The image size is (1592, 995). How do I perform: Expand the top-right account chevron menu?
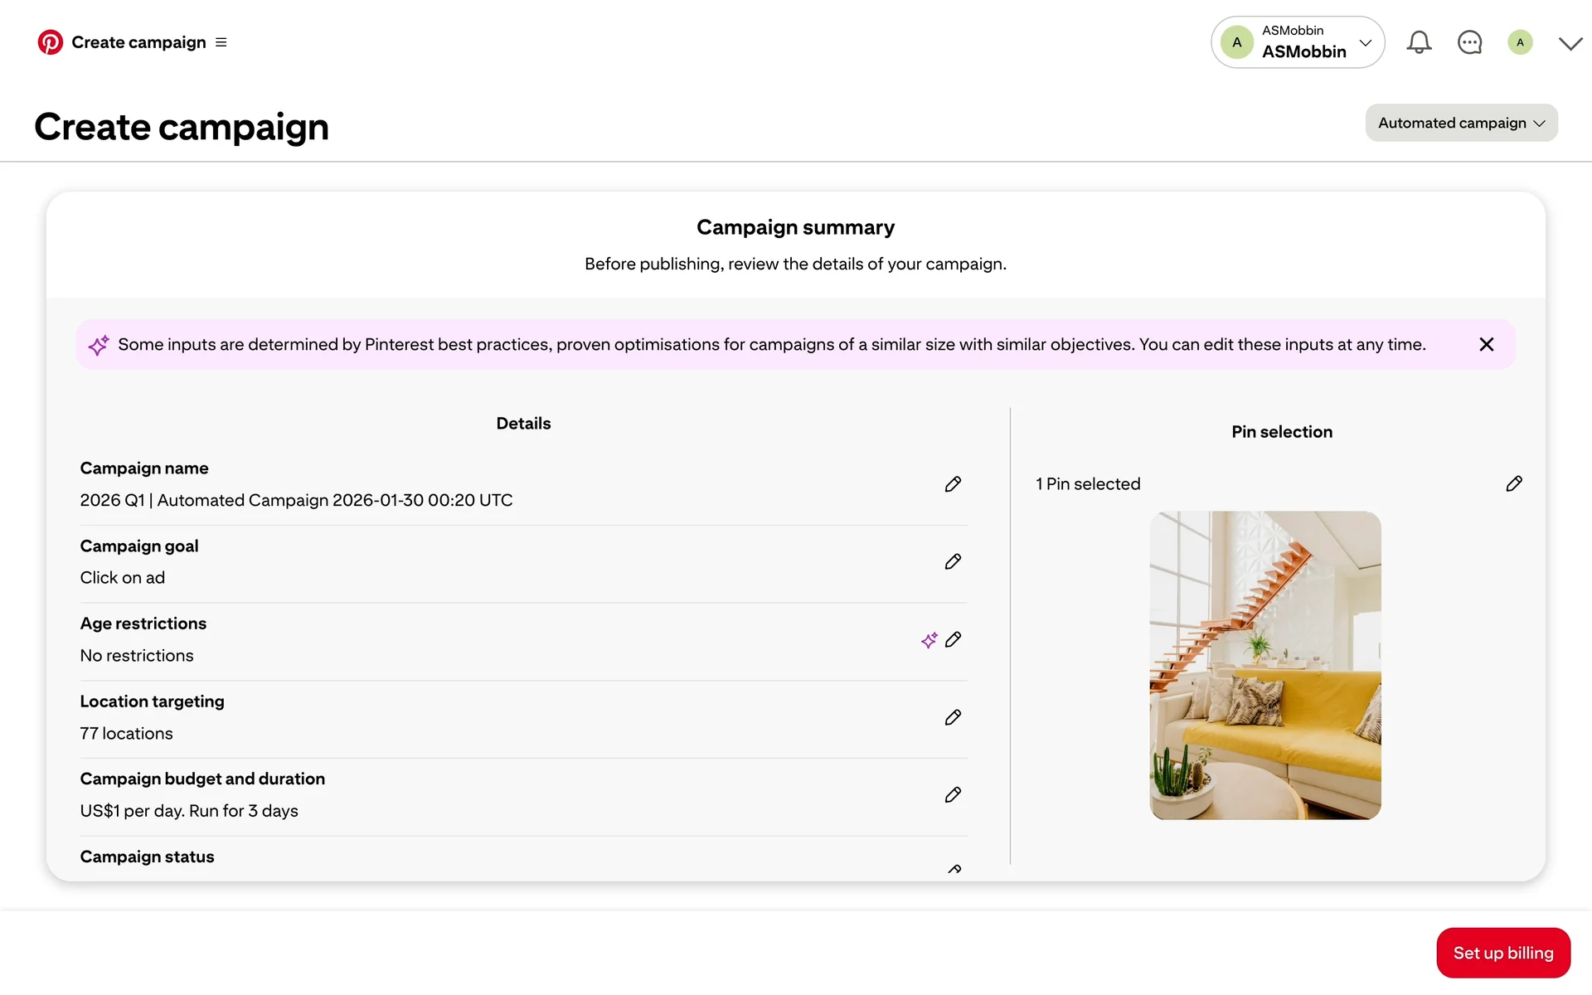1570,43
